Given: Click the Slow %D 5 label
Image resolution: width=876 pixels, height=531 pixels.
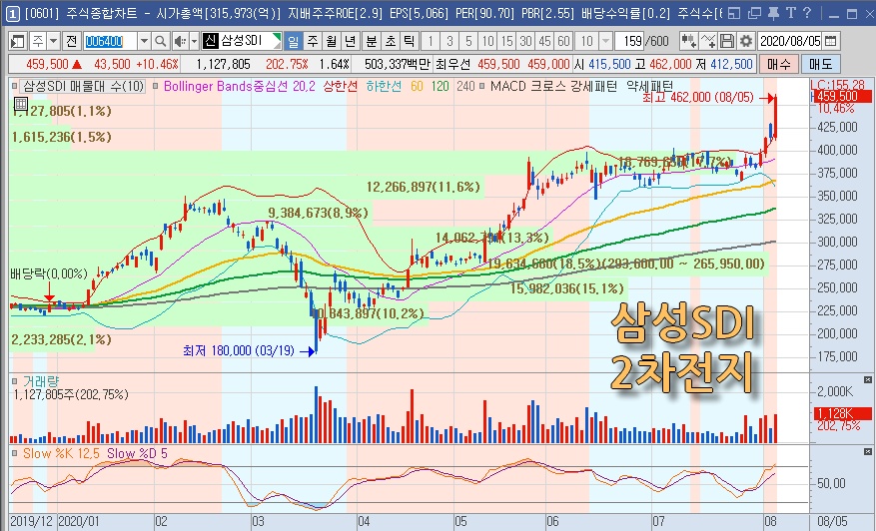Looking at the screenshot, I should point(137,453).
